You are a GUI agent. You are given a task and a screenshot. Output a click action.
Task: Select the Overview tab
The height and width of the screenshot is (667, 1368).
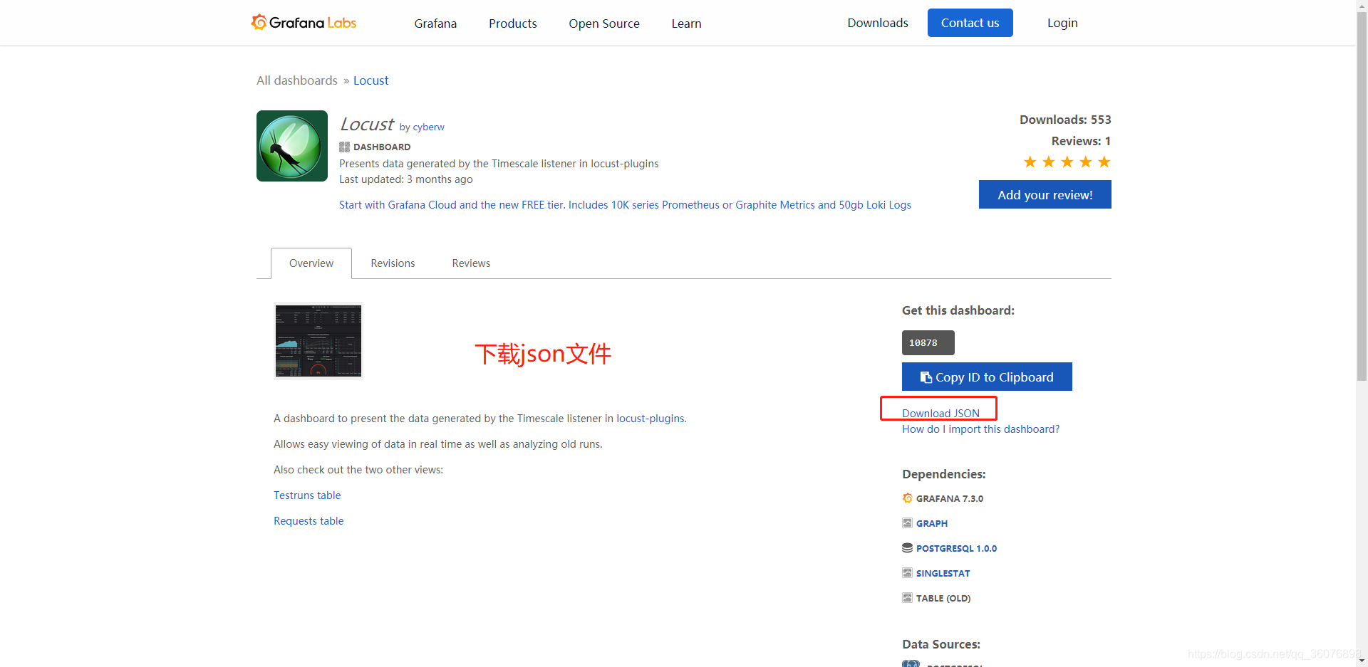[x=311, y=263]
